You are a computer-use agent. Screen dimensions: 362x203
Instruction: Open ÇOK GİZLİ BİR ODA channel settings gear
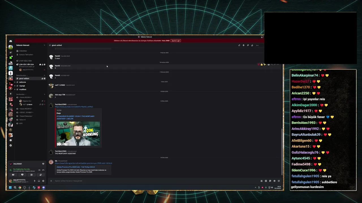44,64
